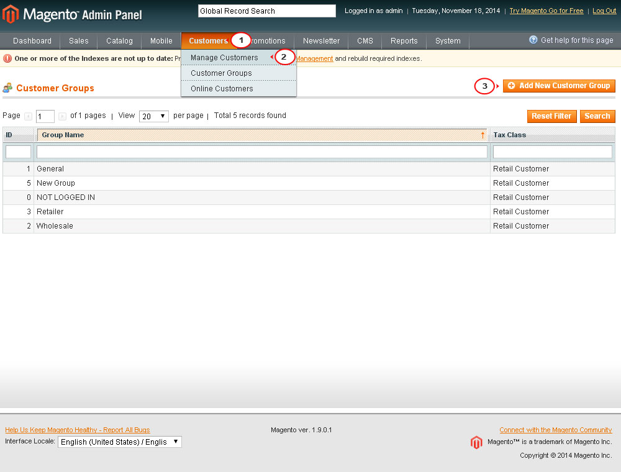
Task: Click Add New Customer Group button
Action: (x=559, y=86)
